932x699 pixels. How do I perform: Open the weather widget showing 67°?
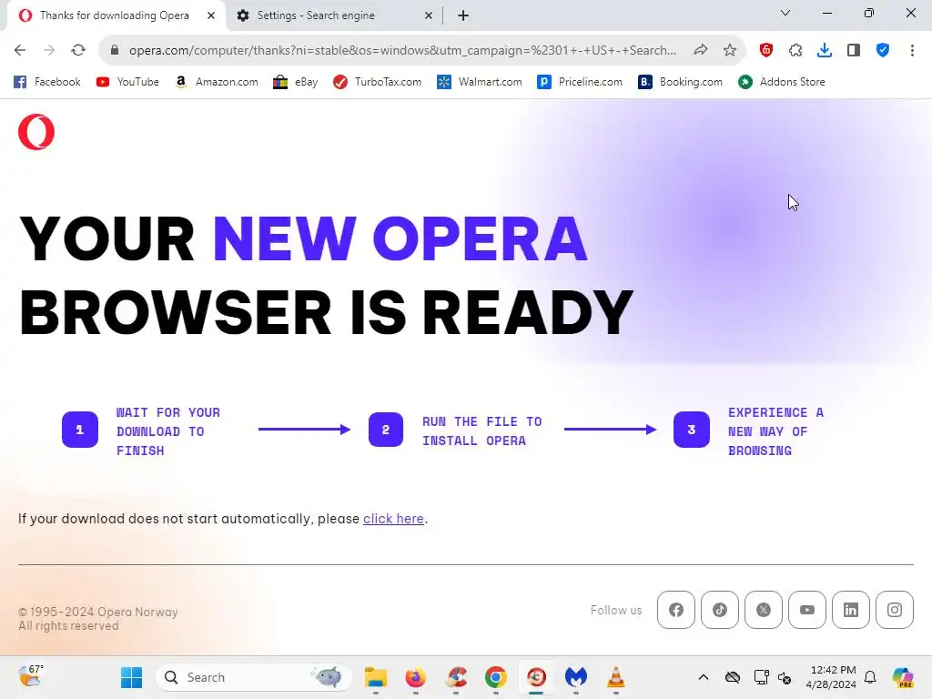pos(30,676)
